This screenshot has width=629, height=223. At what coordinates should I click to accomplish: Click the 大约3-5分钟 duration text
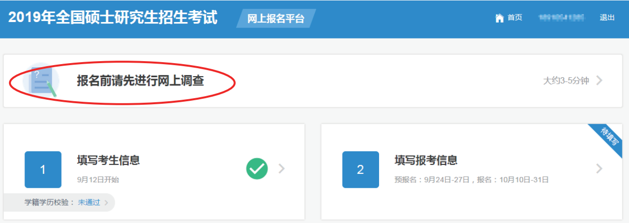[x=566, y=81]
